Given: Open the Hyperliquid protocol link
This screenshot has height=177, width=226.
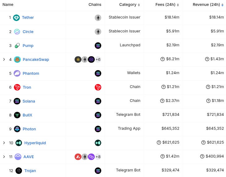Looking at the screenshot, I should [x=35, y=143].
